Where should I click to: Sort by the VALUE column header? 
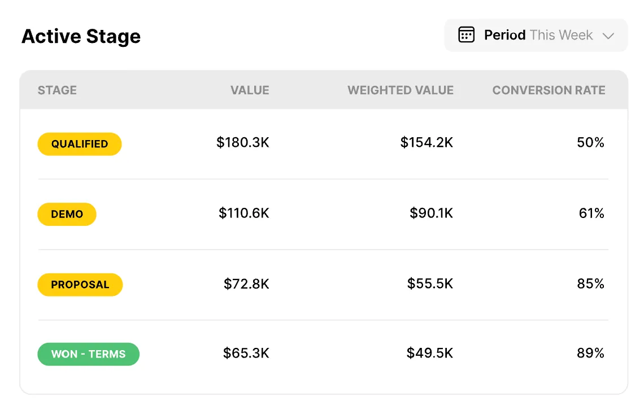point(250,90)
